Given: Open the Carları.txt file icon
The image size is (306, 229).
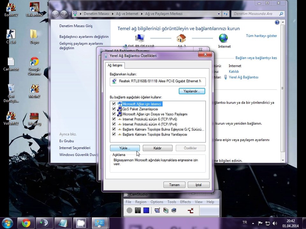Looking at the screenshot, I should [x=11, y=64].
